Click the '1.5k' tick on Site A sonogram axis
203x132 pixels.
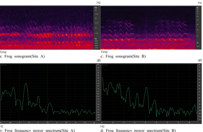click(x=96, y=33)
